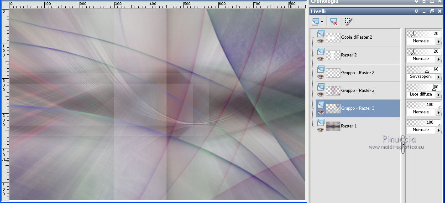Image resolution: width=445 pixels, height=203 pixels.
Task: Click the layer type icon of Raster 1
Action: pos(321,122)
